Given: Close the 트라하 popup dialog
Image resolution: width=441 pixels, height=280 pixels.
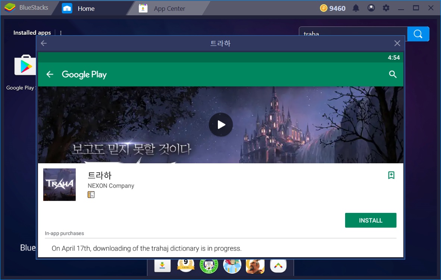Looking at the screenshot, I should pos(397,43).
